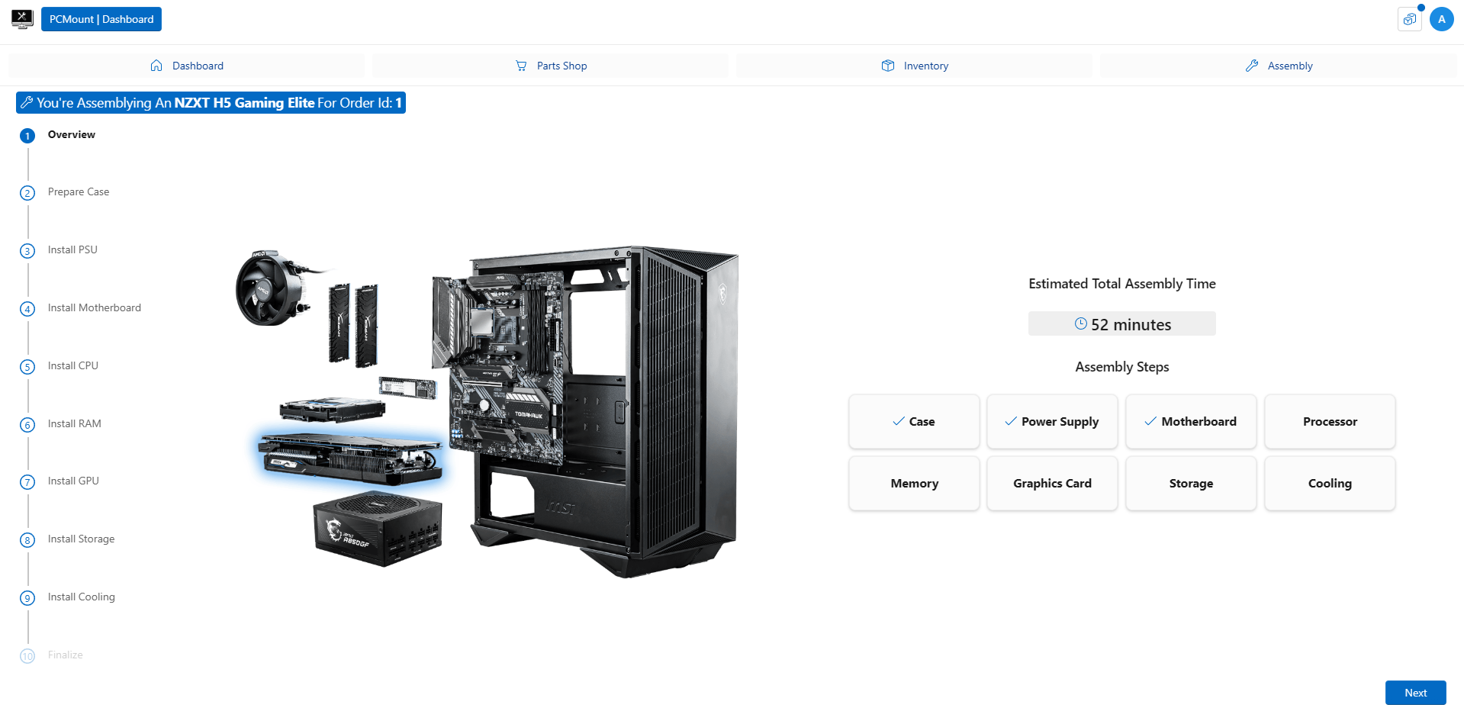Click the Assembly Steps heading
1464x711 pixels.
pyautogui.click(x=1122, y=367)
